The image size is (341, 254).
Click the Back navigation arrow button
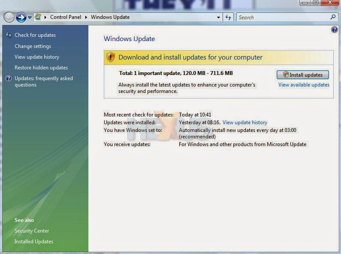(x=9, y=17)
